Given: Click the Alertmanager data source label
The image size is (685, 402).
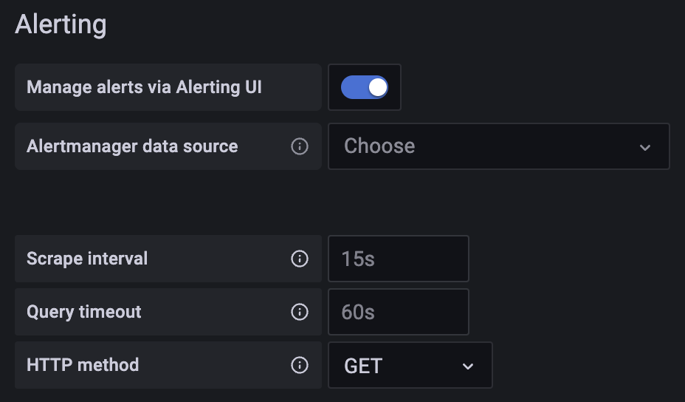Looking at the screenshot, I should (132, 146).
